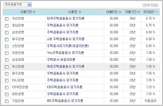Select the 제주은행 lender name
Viewport: 163px width, 106px height.
coord(18,39)
